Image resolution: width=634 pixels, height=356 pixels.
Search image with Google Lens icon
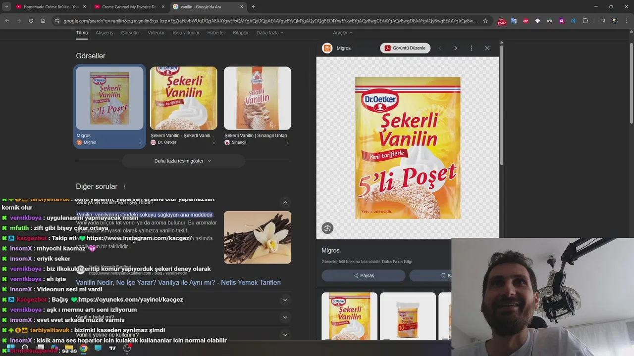pyautogui.click(x=327, y=228)
